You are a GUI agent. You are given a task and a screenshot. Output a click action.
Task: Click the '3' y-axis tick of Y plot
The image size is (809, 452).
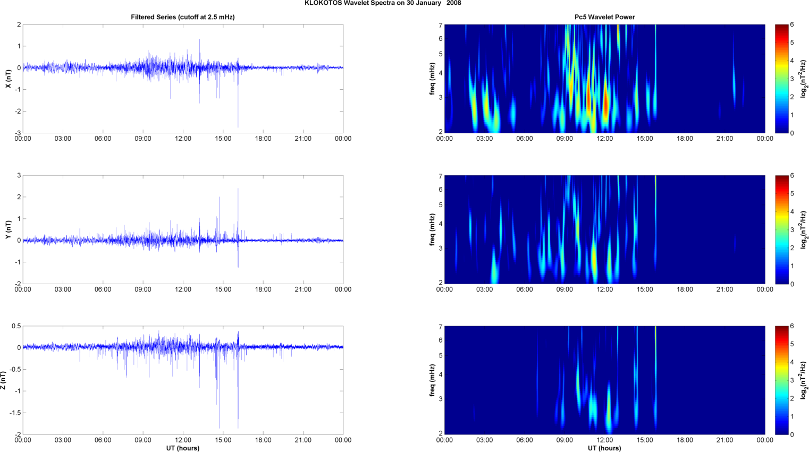[19, 175]
